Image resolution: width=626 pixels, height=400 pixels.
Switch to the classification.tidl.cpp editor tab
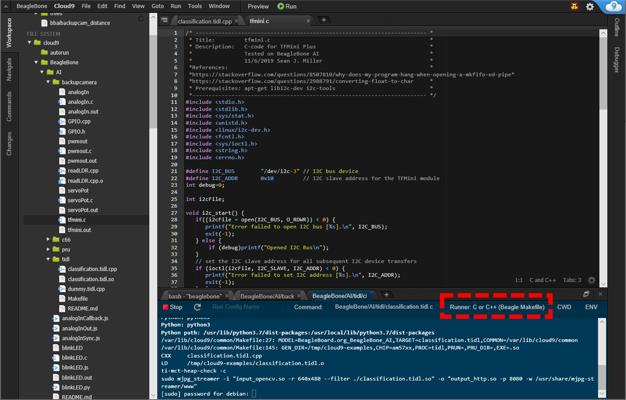204,21
